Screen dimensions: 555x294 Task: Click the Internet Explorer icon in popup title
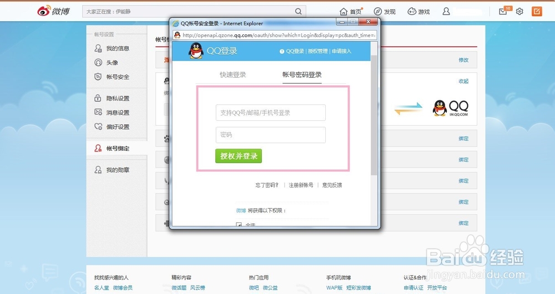pos(175,24)
